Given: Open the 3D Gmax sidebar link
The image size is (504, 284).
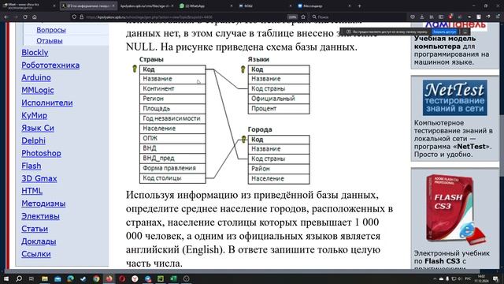Looking at the screenshot, I should 39,178.
